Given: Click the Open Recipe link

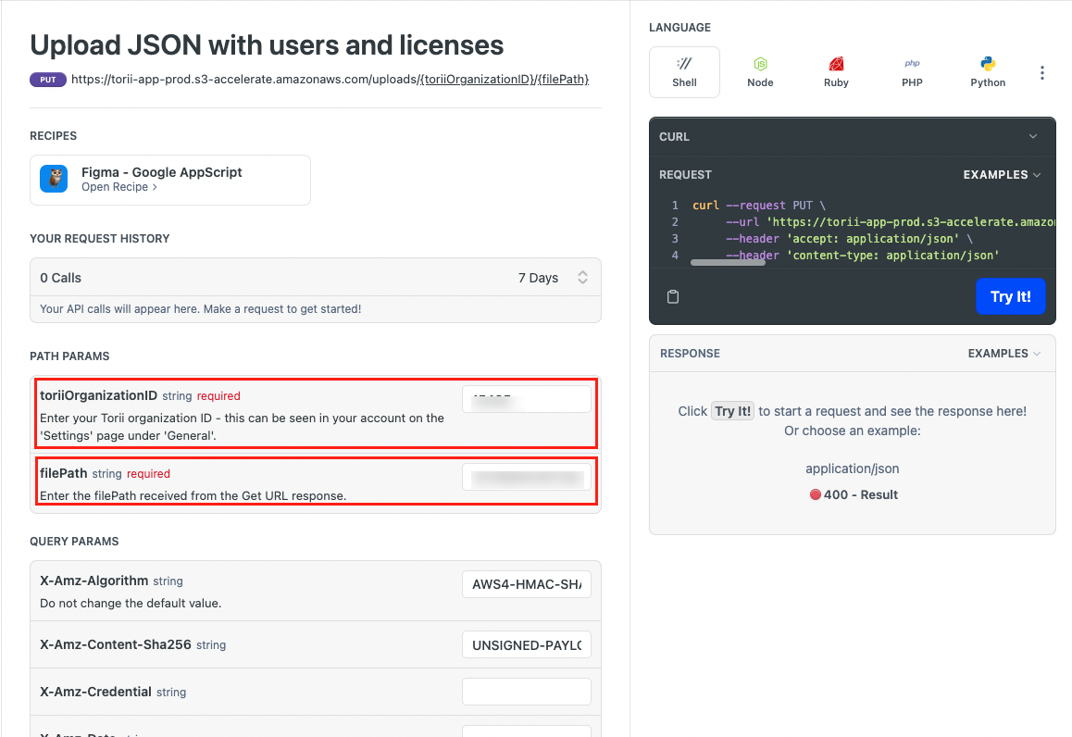Looking at the screenshot, I should coord(119,187).
